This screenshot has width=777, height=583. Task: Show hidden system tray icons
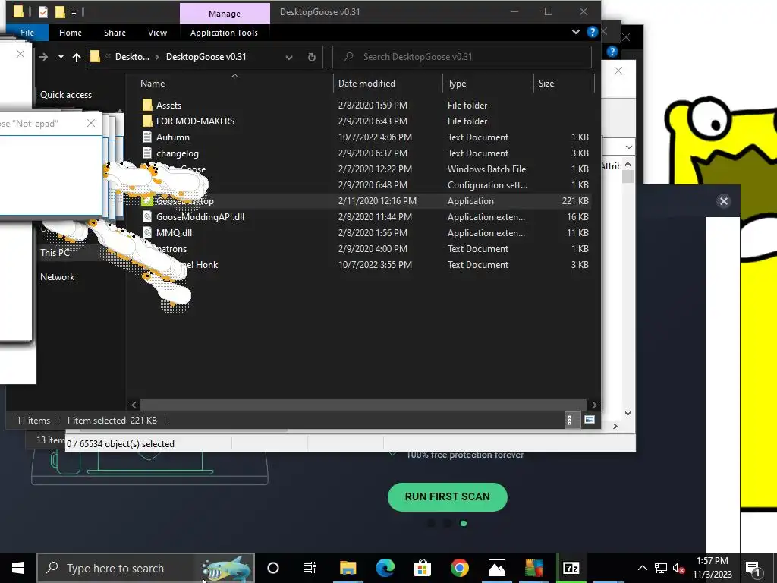point(642,568)
